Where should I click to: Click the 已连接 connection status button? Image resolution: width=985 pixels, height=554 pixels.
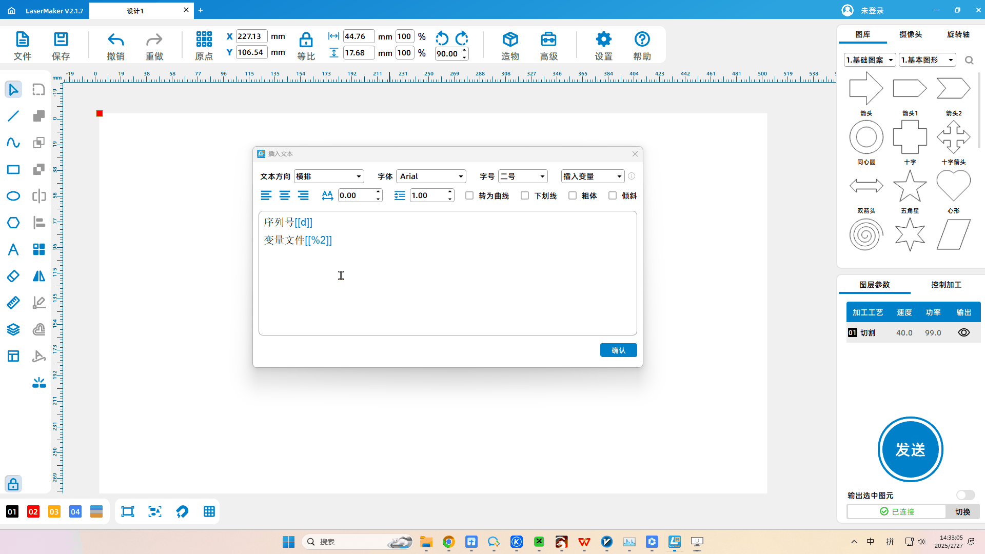click(897, 511)
